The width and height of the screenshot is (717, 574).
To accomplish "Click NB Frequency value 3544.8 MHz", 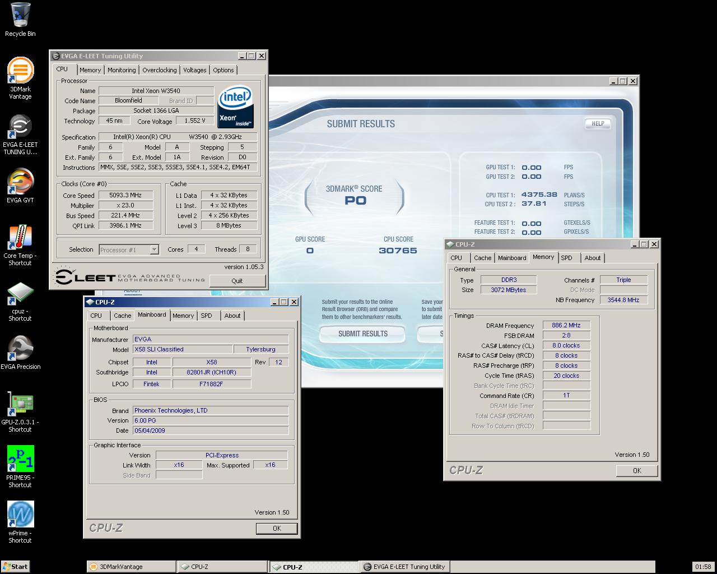I will tap(623, 300).
